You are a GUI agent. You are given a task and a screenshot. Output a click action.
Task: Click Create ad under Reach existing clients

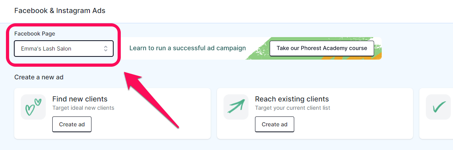point(274,124)
